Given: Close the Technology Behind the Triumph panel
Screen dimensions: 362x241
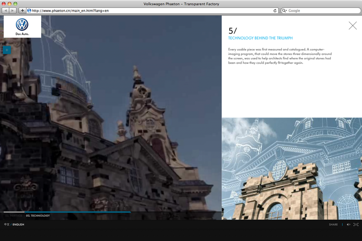Looking at the screenshot, I should coord(353,25).
